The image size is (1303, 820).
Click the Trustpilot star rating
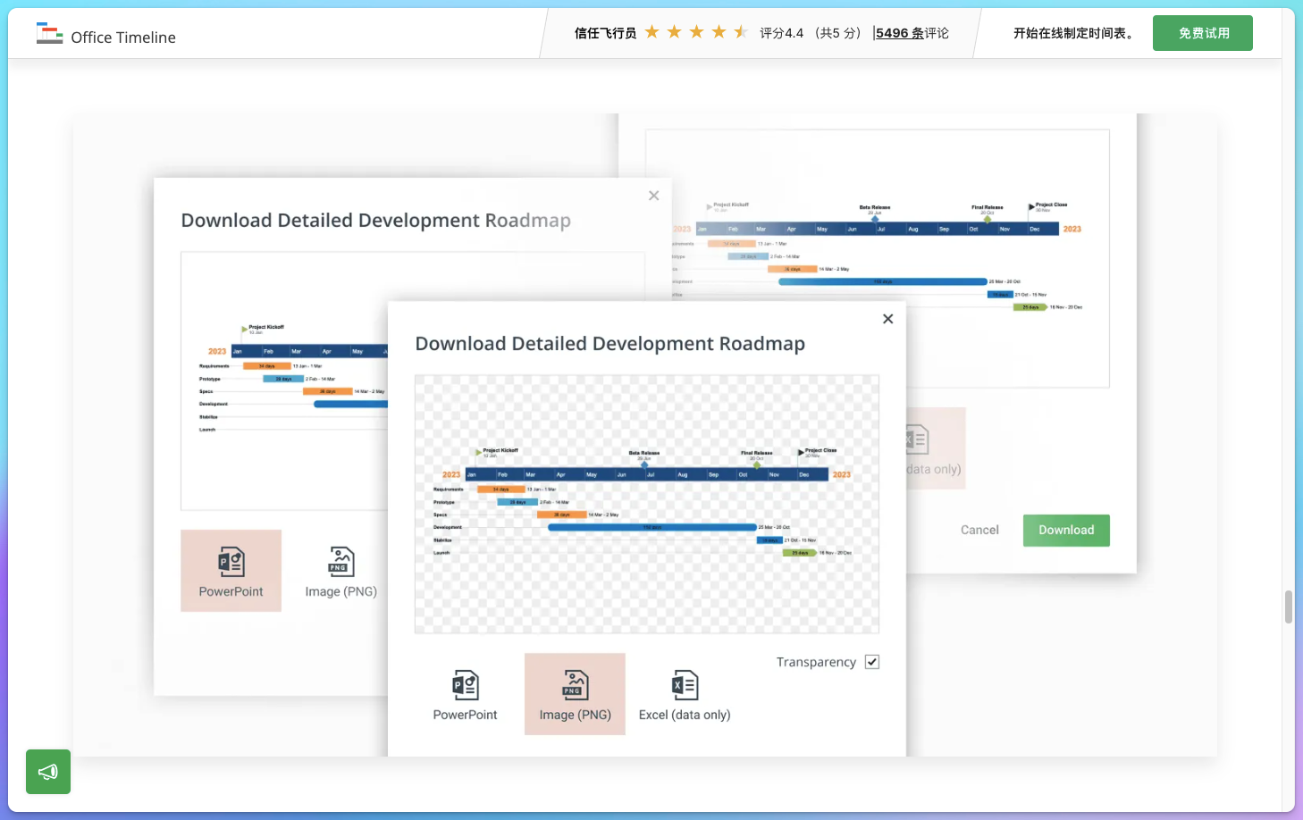pos(695,33)
